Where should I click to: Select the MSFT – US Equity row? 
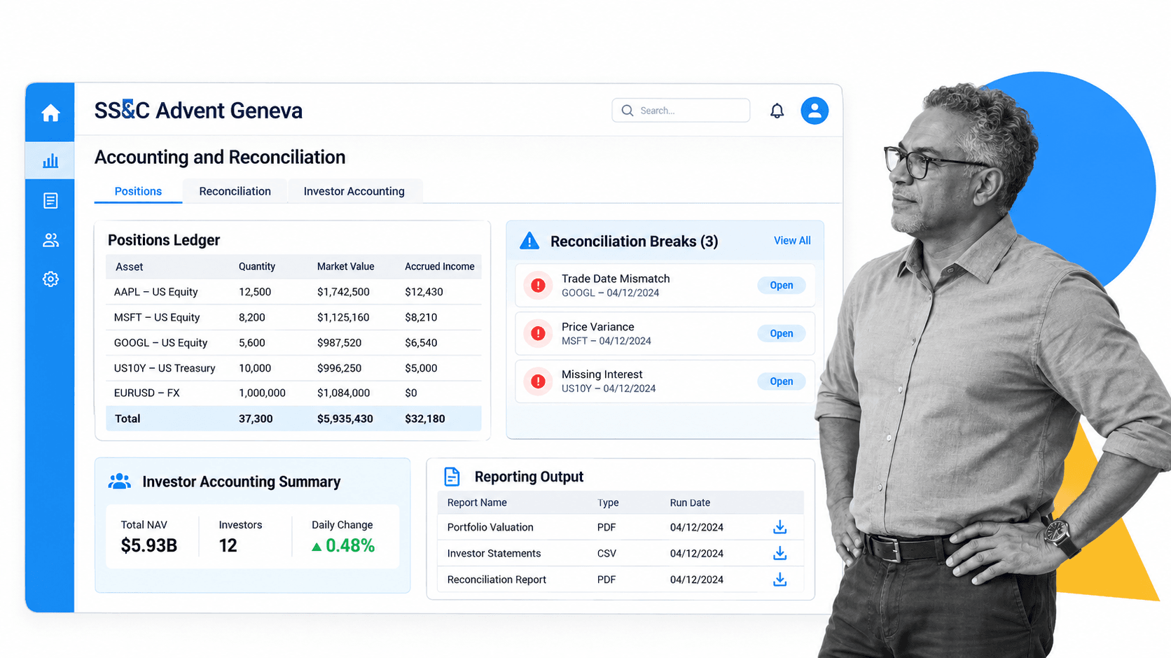[x=293, y=317]
